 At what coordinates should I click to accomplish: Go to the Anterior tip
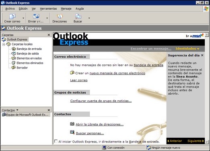pyautogui.click(x=175, y=141)
